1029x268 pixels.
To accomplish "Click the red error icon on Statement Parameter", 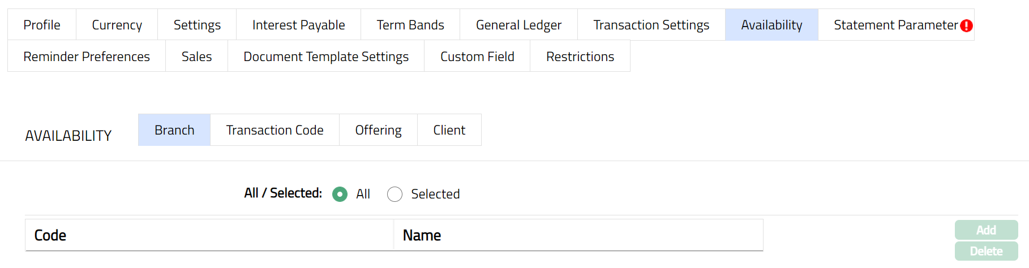I will (966, 25).
